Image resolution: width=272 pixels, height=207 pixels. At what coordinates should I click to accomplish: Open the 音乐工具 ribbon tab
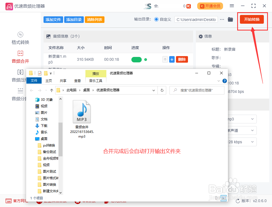click(96, 81)
